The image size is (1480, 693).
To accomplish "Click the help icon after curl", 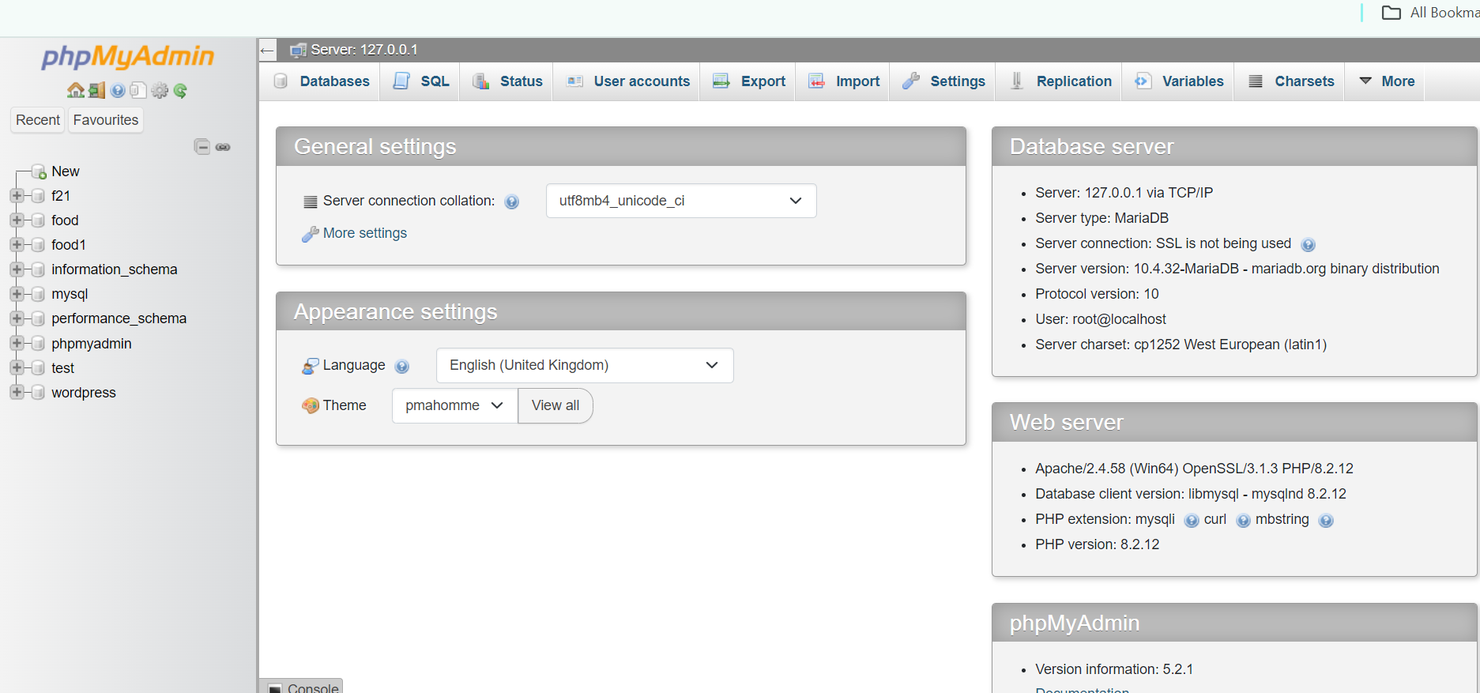I will coord(1243,520).
